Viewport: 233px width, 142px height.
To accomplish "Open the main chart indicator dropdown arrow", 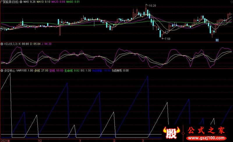I will tap(21, 2).
